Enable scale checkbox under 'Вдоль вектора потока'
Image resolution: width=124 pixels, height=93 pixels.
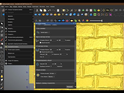40,43
